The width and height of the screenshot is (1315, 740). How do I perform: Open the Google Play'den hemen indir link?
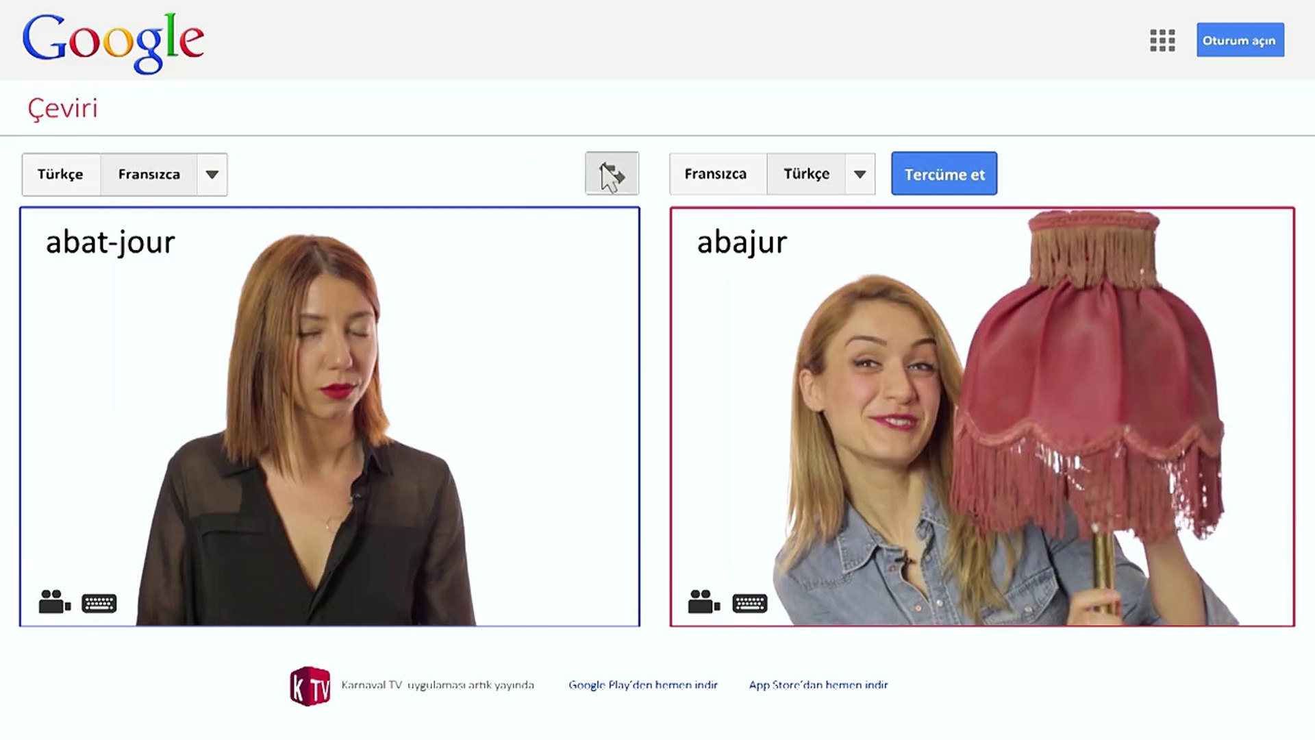643,684
